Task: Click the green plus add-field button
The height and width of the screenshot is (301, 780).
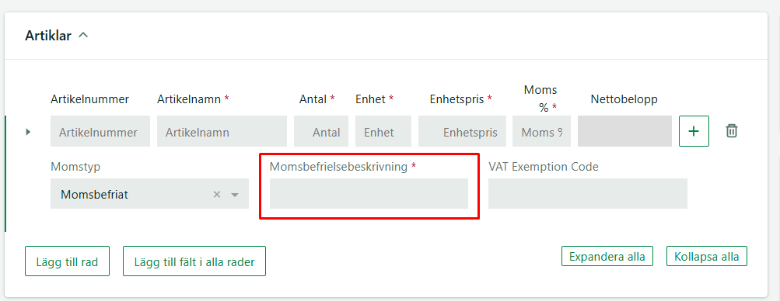Action: pos(694,131)
